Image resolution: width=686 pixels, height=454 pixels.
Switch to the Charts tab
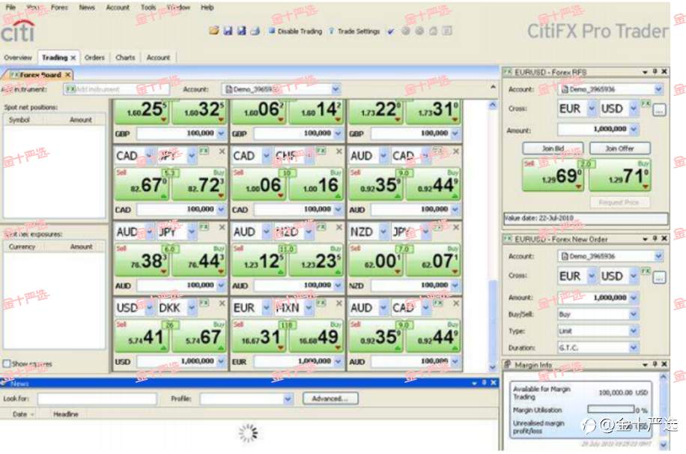(125, 58)
